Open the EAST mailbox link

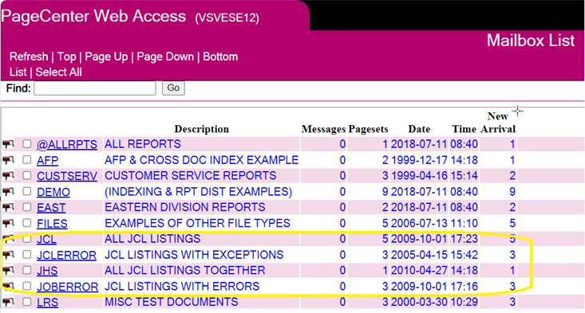pos(51,208)
